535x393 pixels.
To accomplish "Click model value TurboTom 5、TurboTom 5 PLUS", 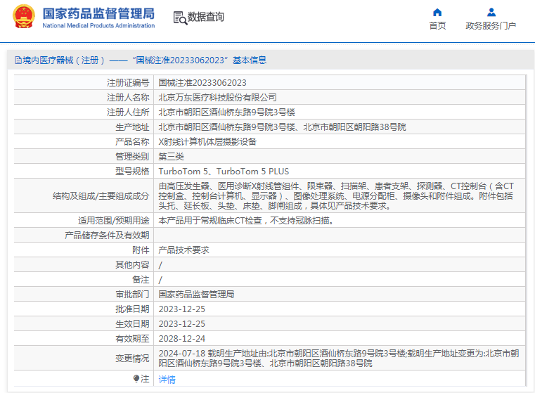I will pyautogui.click(x=224, y=172).
